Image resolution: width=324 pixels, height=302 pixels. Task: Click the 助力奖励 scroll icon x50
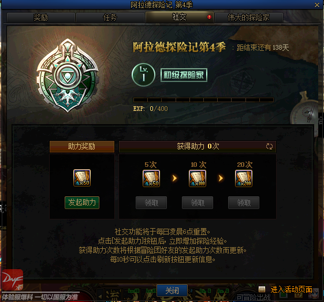(82, 178)
